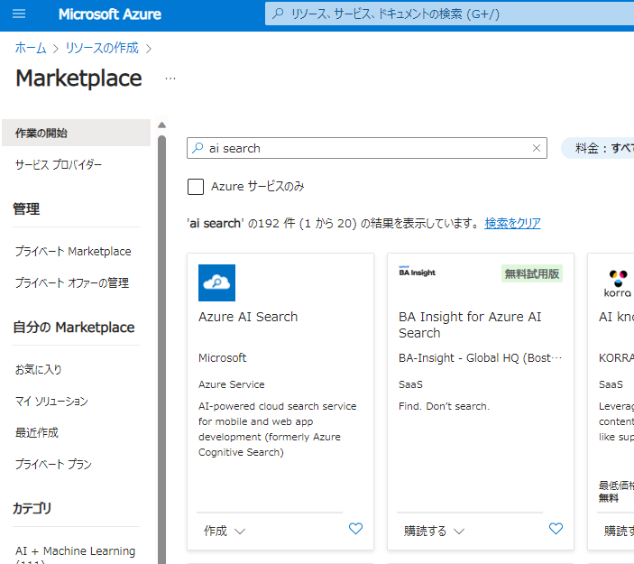Open the Marketplace ellipsis more menu
Screen dimensions: 634x564
click(x=170, y=79)
